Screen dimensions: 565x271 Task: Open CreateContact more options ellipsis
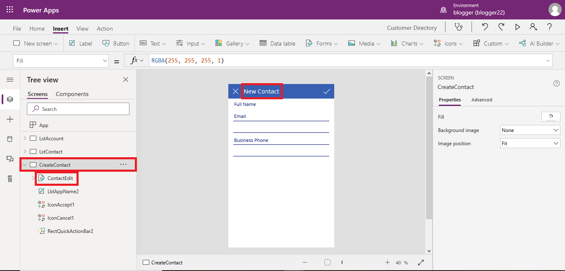[x=123, y=165]
